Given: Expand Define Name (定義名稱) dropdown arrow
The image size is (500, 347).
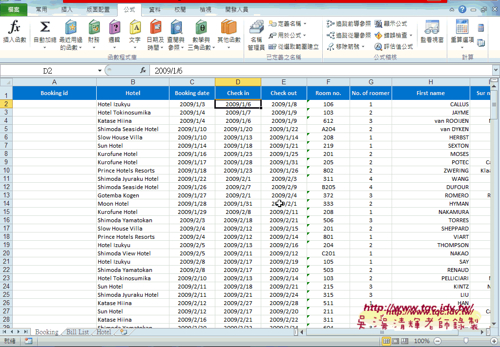Looking at the screenshot, I should coord(305,24).
